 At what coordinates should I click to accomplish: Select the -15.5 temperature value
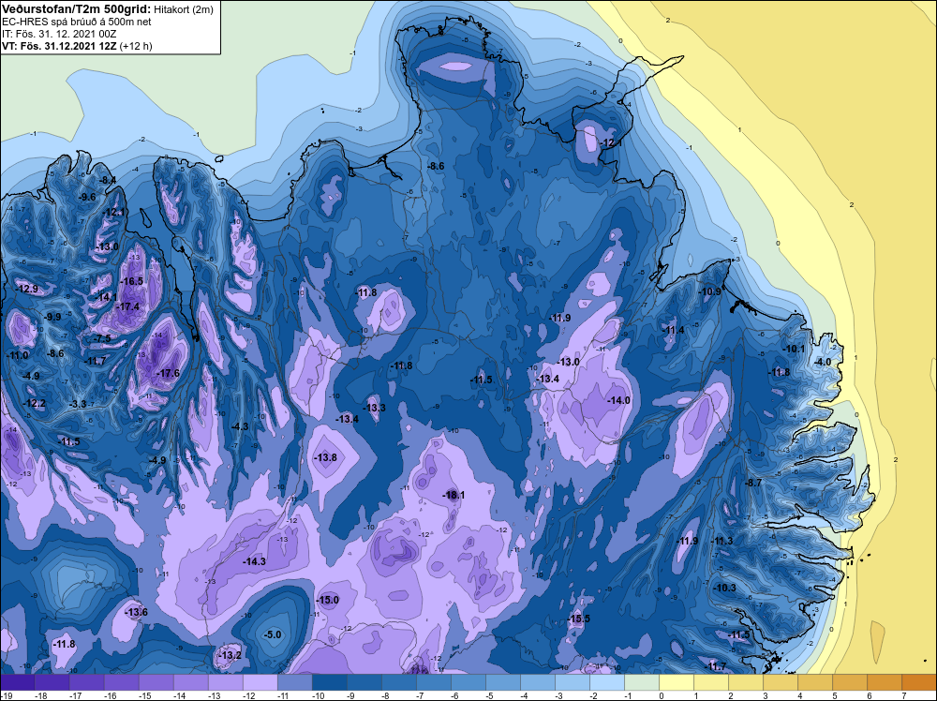tap(578, 619)
